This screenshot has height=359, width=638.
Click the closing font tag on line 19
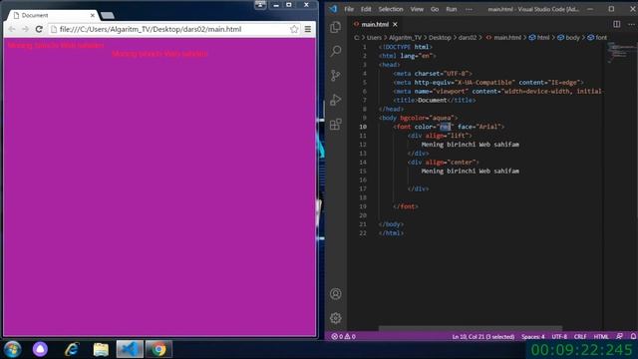[406, 206]
